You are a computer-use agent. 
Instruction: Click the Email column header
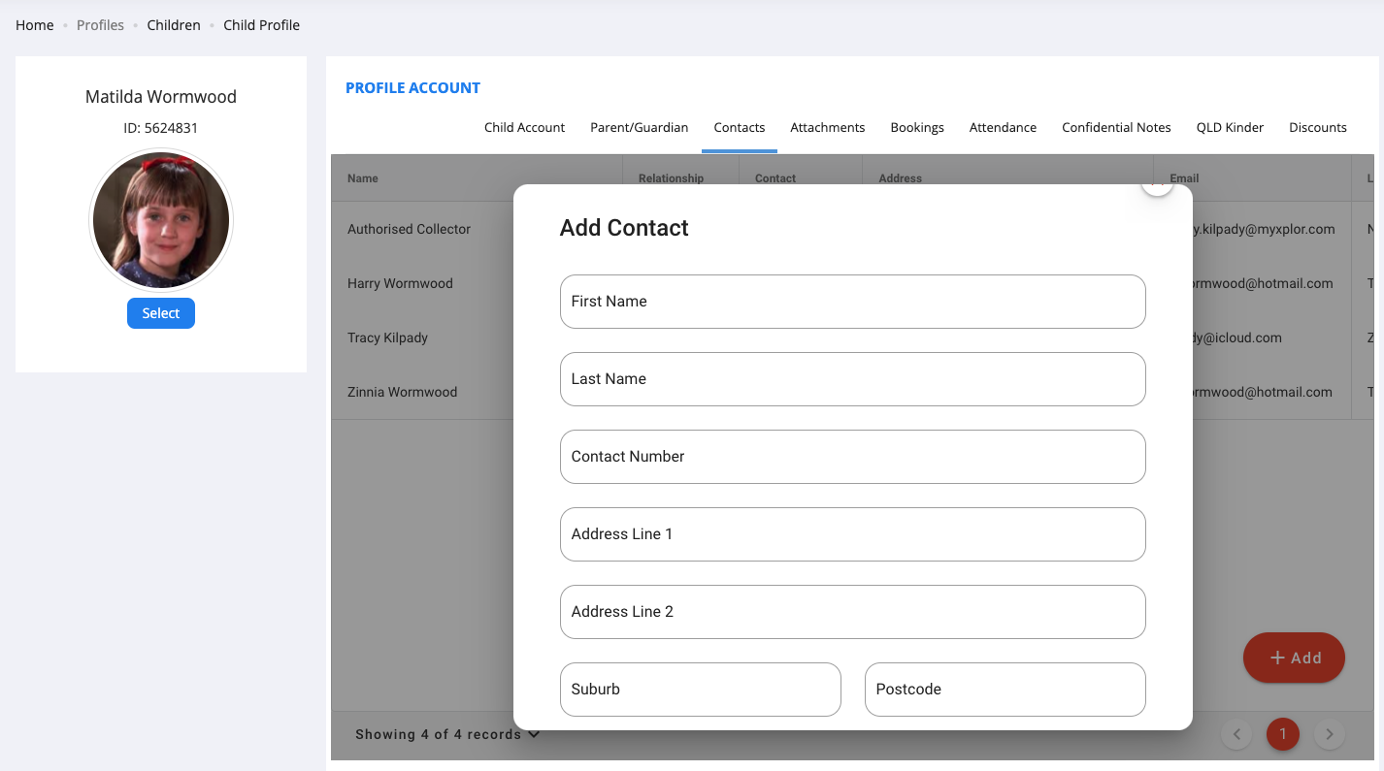tap(1184, 178)
